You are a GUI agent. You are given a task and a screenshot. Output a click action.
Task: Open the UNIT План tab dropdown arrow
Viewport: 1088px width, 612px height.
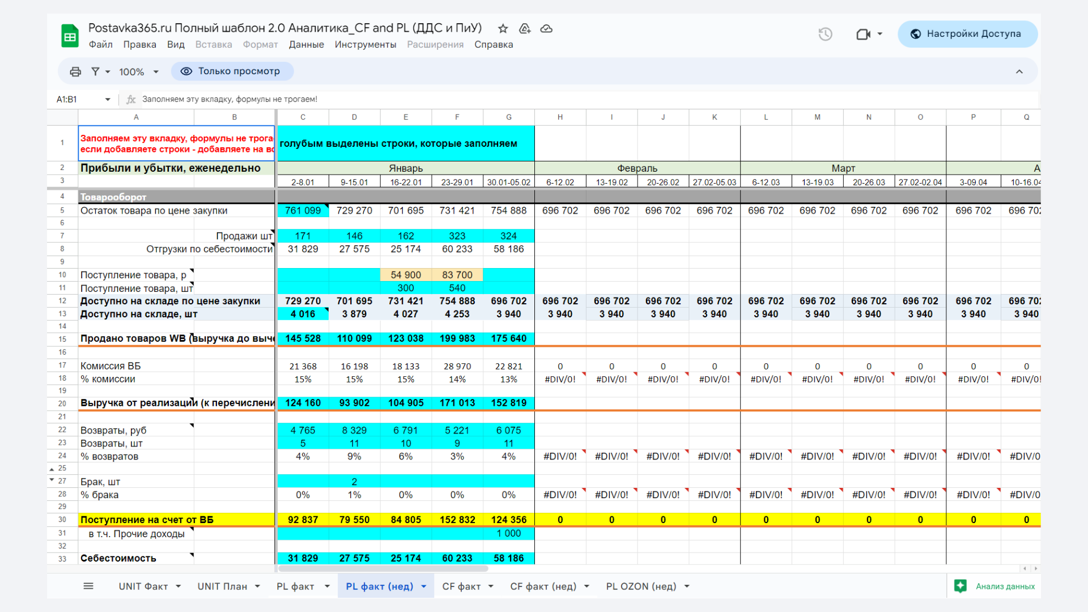coord(257,586)
